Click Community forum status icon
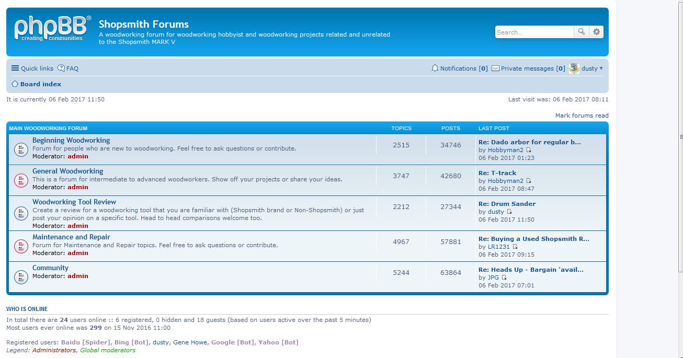The width and height of the screenshot is (683, 358). point(21,278)
